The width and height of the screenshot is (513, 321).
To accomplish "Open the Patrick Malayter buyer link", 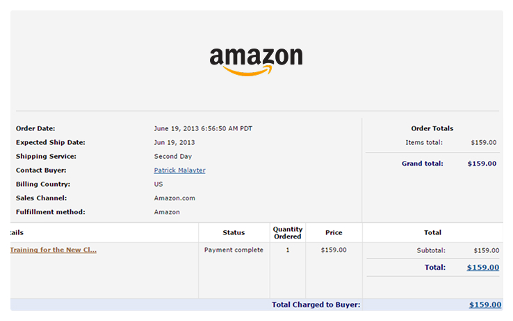I will pos(179,171).
